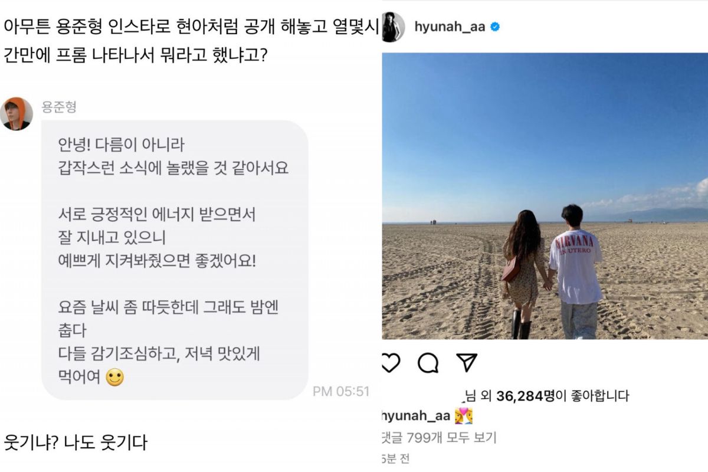Click the sender name 용준형 above the message
Screen dimensions: 708x472
click(x=59, y=107)
